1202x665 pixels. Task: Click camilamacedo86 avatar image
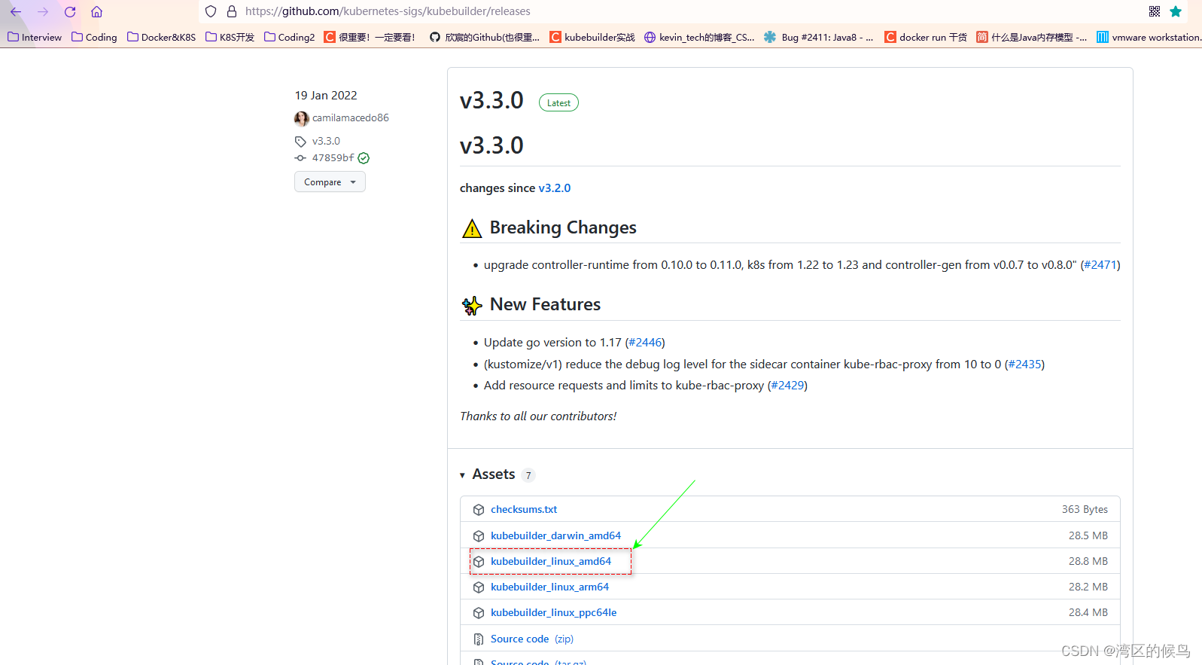point(302,118)
